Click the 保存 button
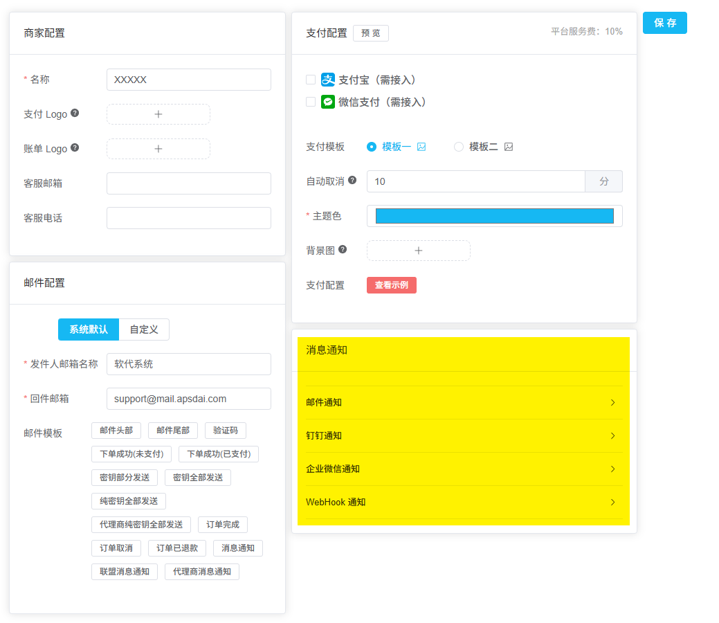Viewport: 719px width, 623px height. point(664,23)
